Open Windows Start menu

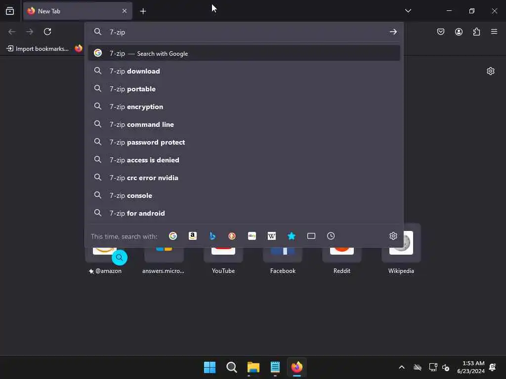pos(210,367)
